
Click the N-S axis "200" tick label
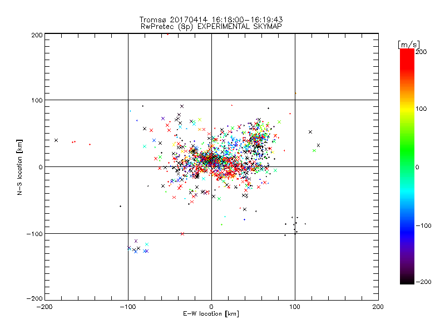tap(37, 35)
